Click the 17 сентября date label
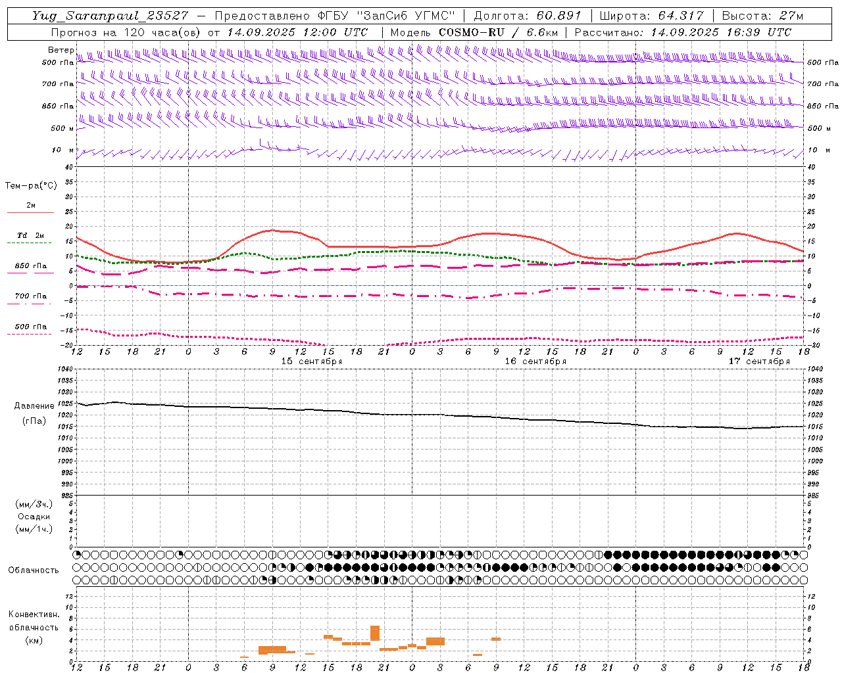The image size is (842, 673). pos(758,361)
